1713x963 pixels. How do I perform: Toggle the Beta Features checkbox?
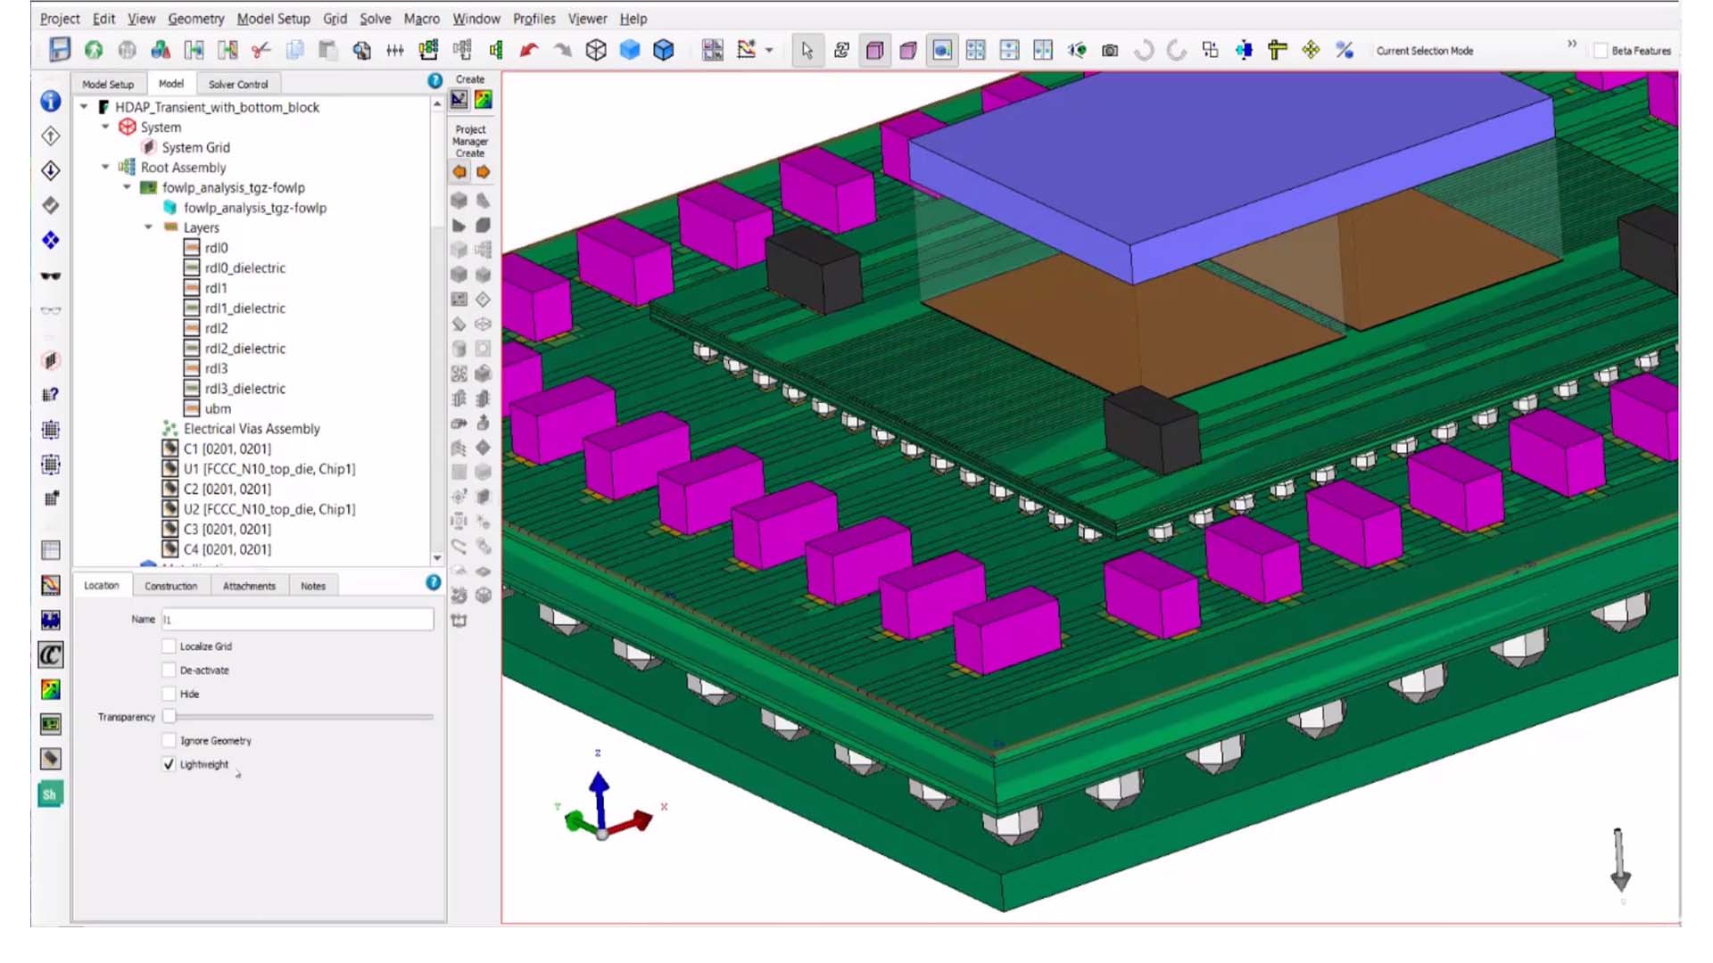(1601, 51)
